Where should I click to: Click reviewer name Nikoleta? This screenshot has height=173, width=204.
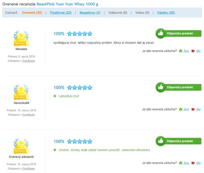coord(21,49)
